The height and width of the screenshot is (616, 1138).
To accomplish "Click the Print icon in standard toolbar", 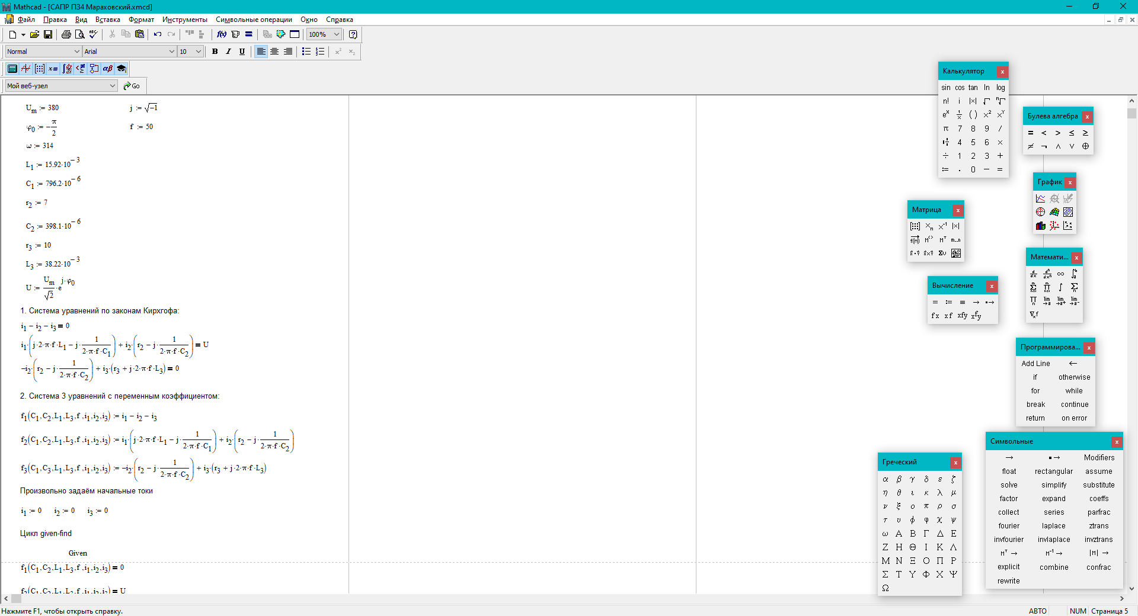I will (66, 34).
